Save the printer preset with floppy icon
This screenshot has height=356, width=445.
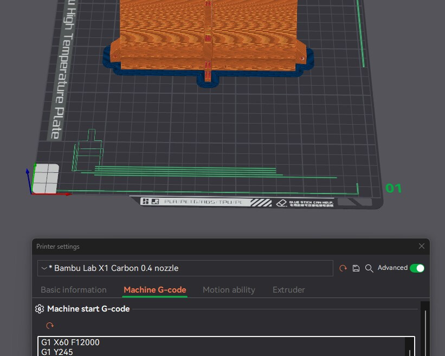click(x=356, y=268)
